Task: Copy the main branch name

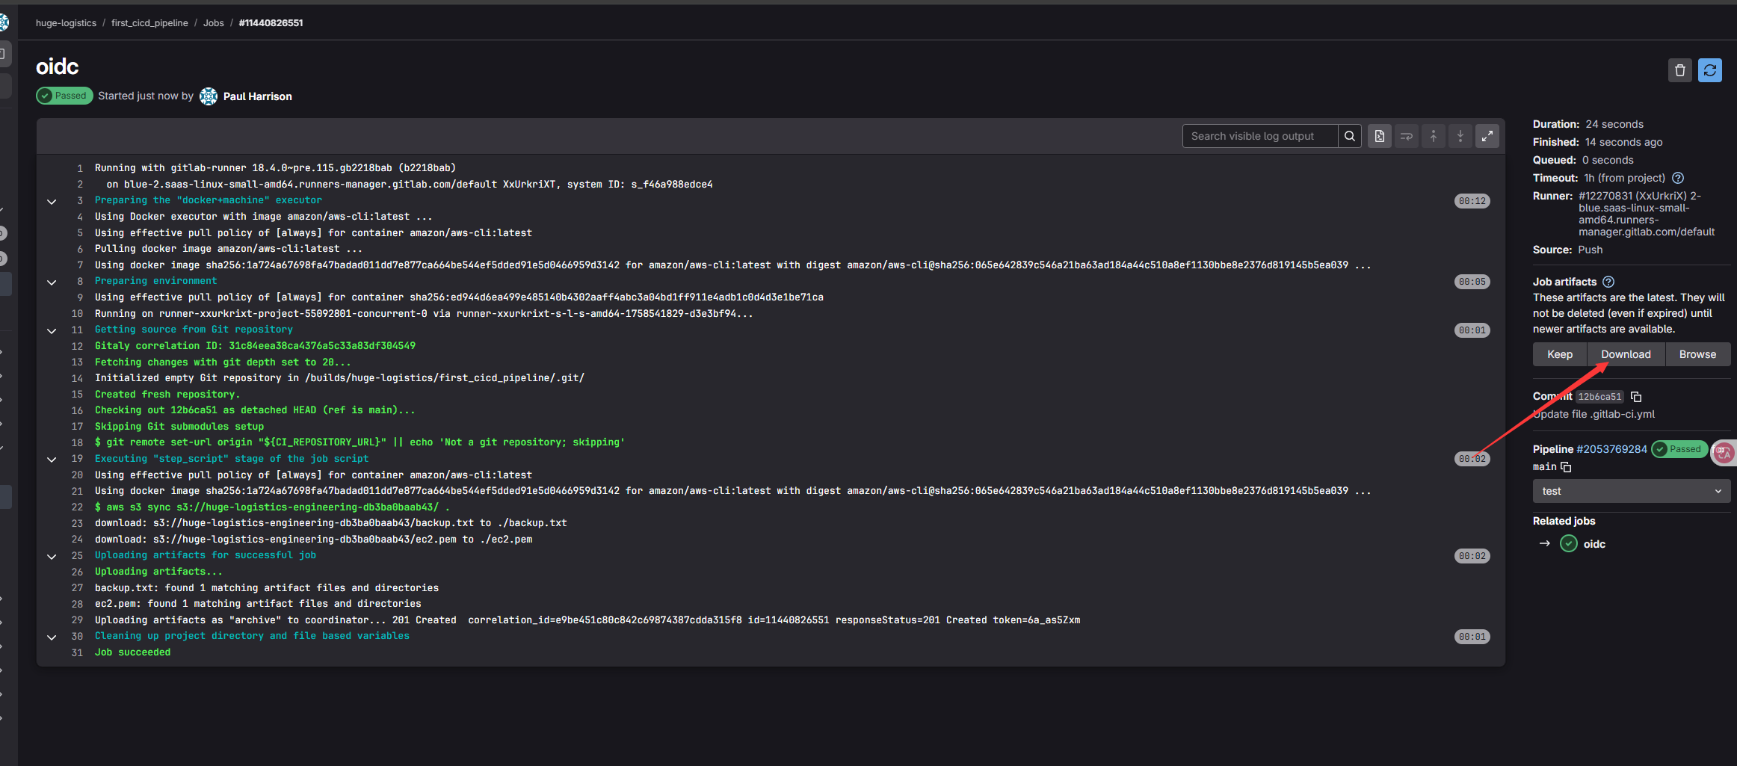Action: 1566,467
